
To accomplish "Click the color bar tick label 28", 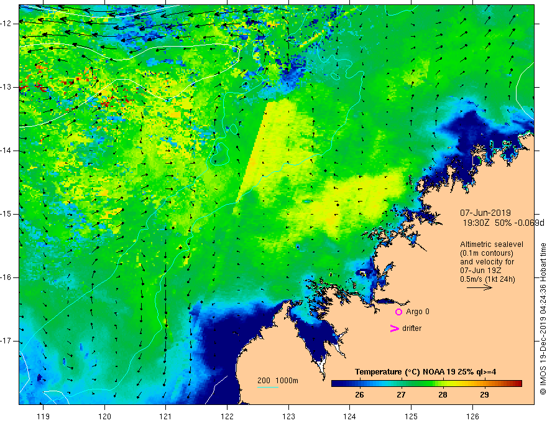I will click(x=443, y=395).
